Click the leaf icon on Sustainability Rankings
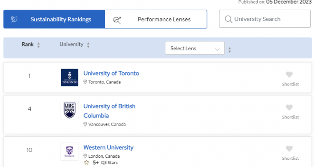The height and width of the screenshot is (167, 316). (x=14, y=19)
